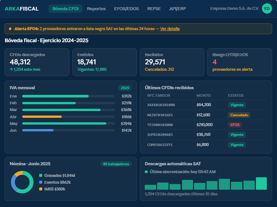Click the red EFOS status badge
The width and height of the screenshot is (277, 207).
[x=235, y=125]
